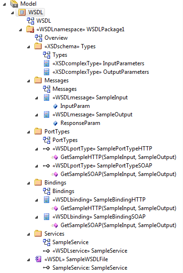Select «WSDLservice» SampleService label

point(90,251)
